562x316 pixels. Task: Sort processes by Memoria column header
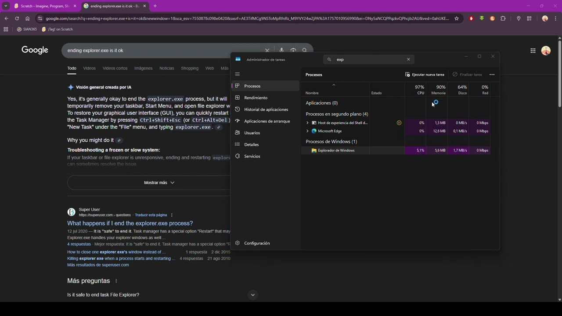click(x=437, y=89)
